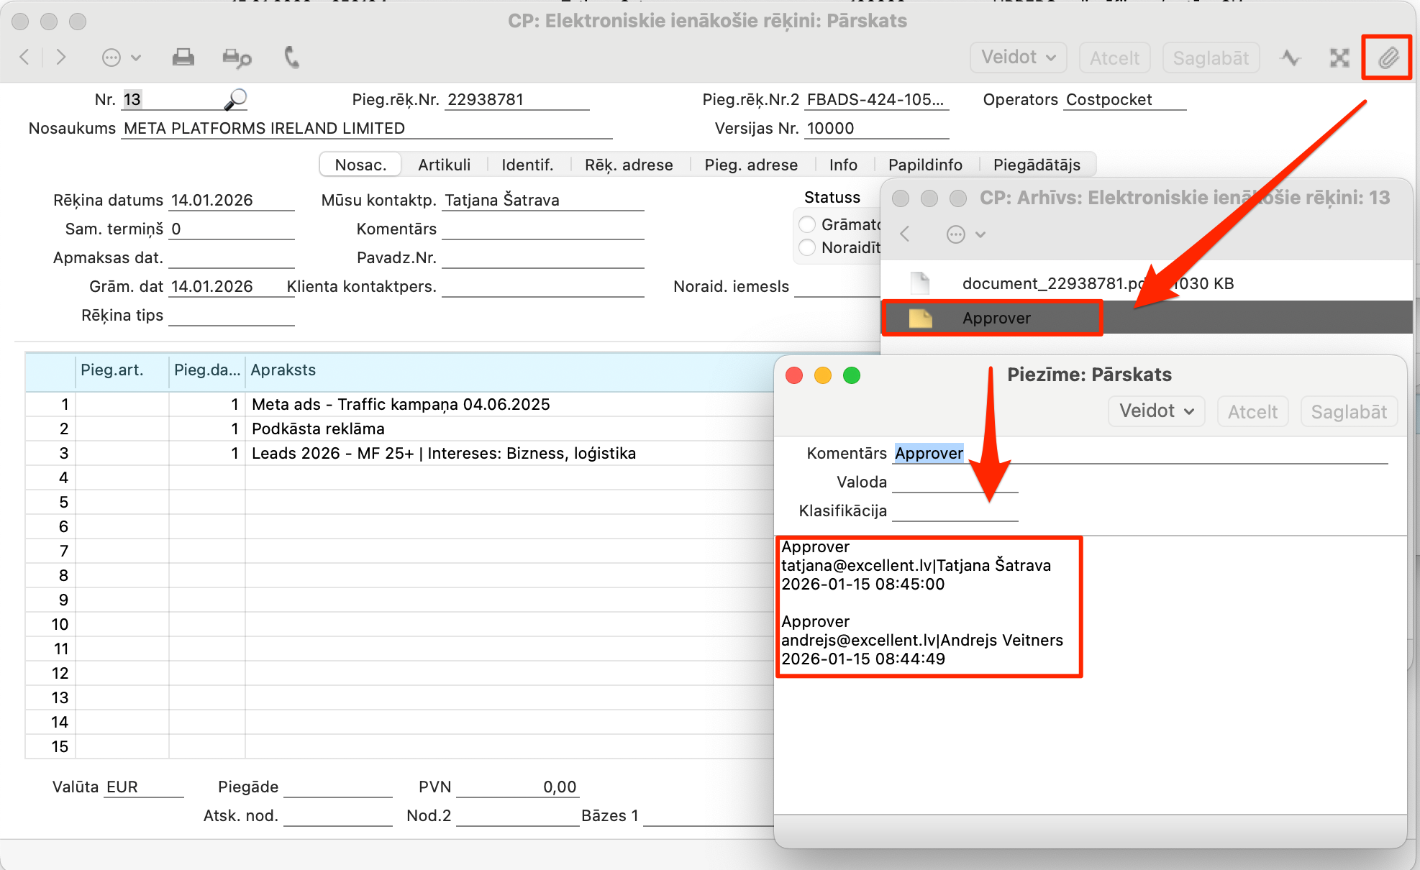The image size is (1420, 870).
Task: Click the expand arrows fullscreen icon
Action: tap(1339, 58)
